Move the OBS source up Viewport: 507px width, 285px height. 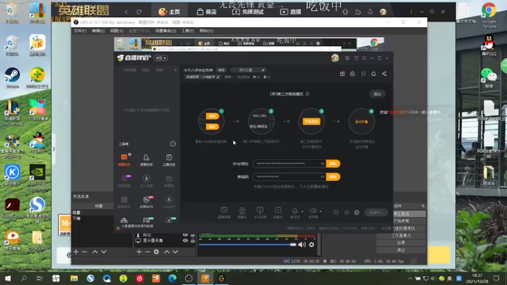tap(167, 251)
